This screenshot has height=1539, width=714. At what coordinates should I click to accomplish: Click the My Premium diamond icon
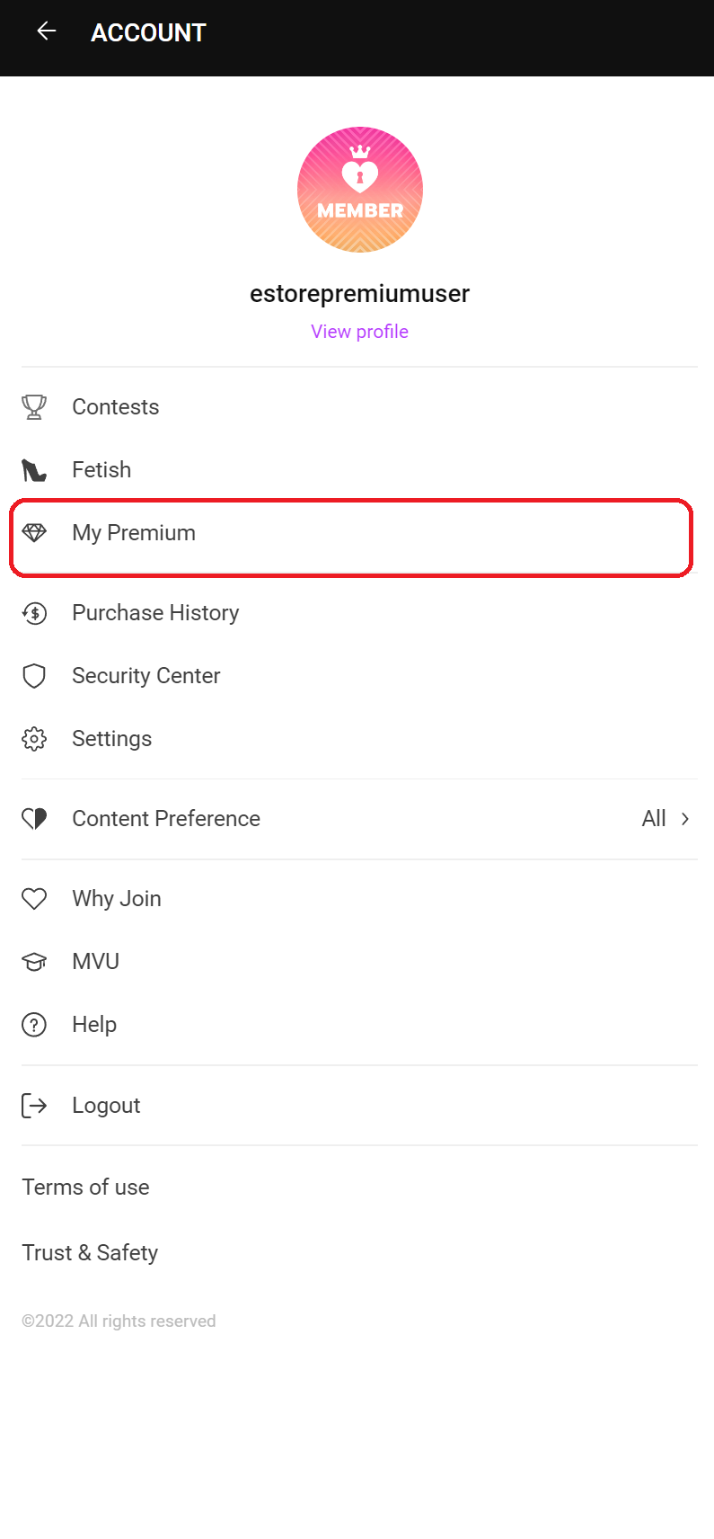pyautogui.click(x=34, y=533)
